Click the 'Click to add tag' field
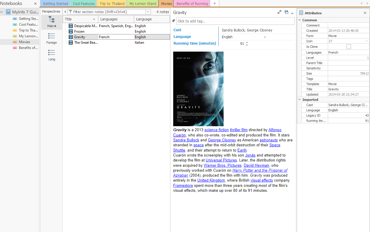Viewport: 370px width, 232px height. click(x=235, y=21)
